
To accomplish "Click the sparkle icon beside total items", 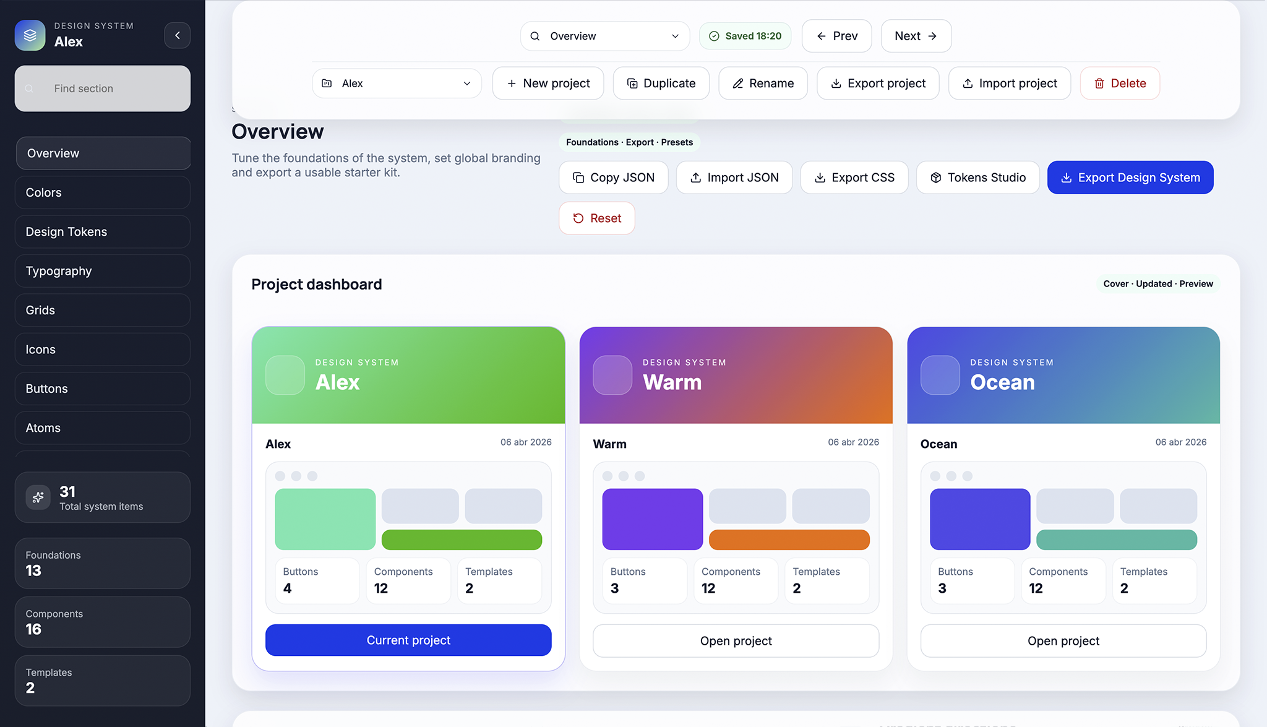I will (38, 497).
